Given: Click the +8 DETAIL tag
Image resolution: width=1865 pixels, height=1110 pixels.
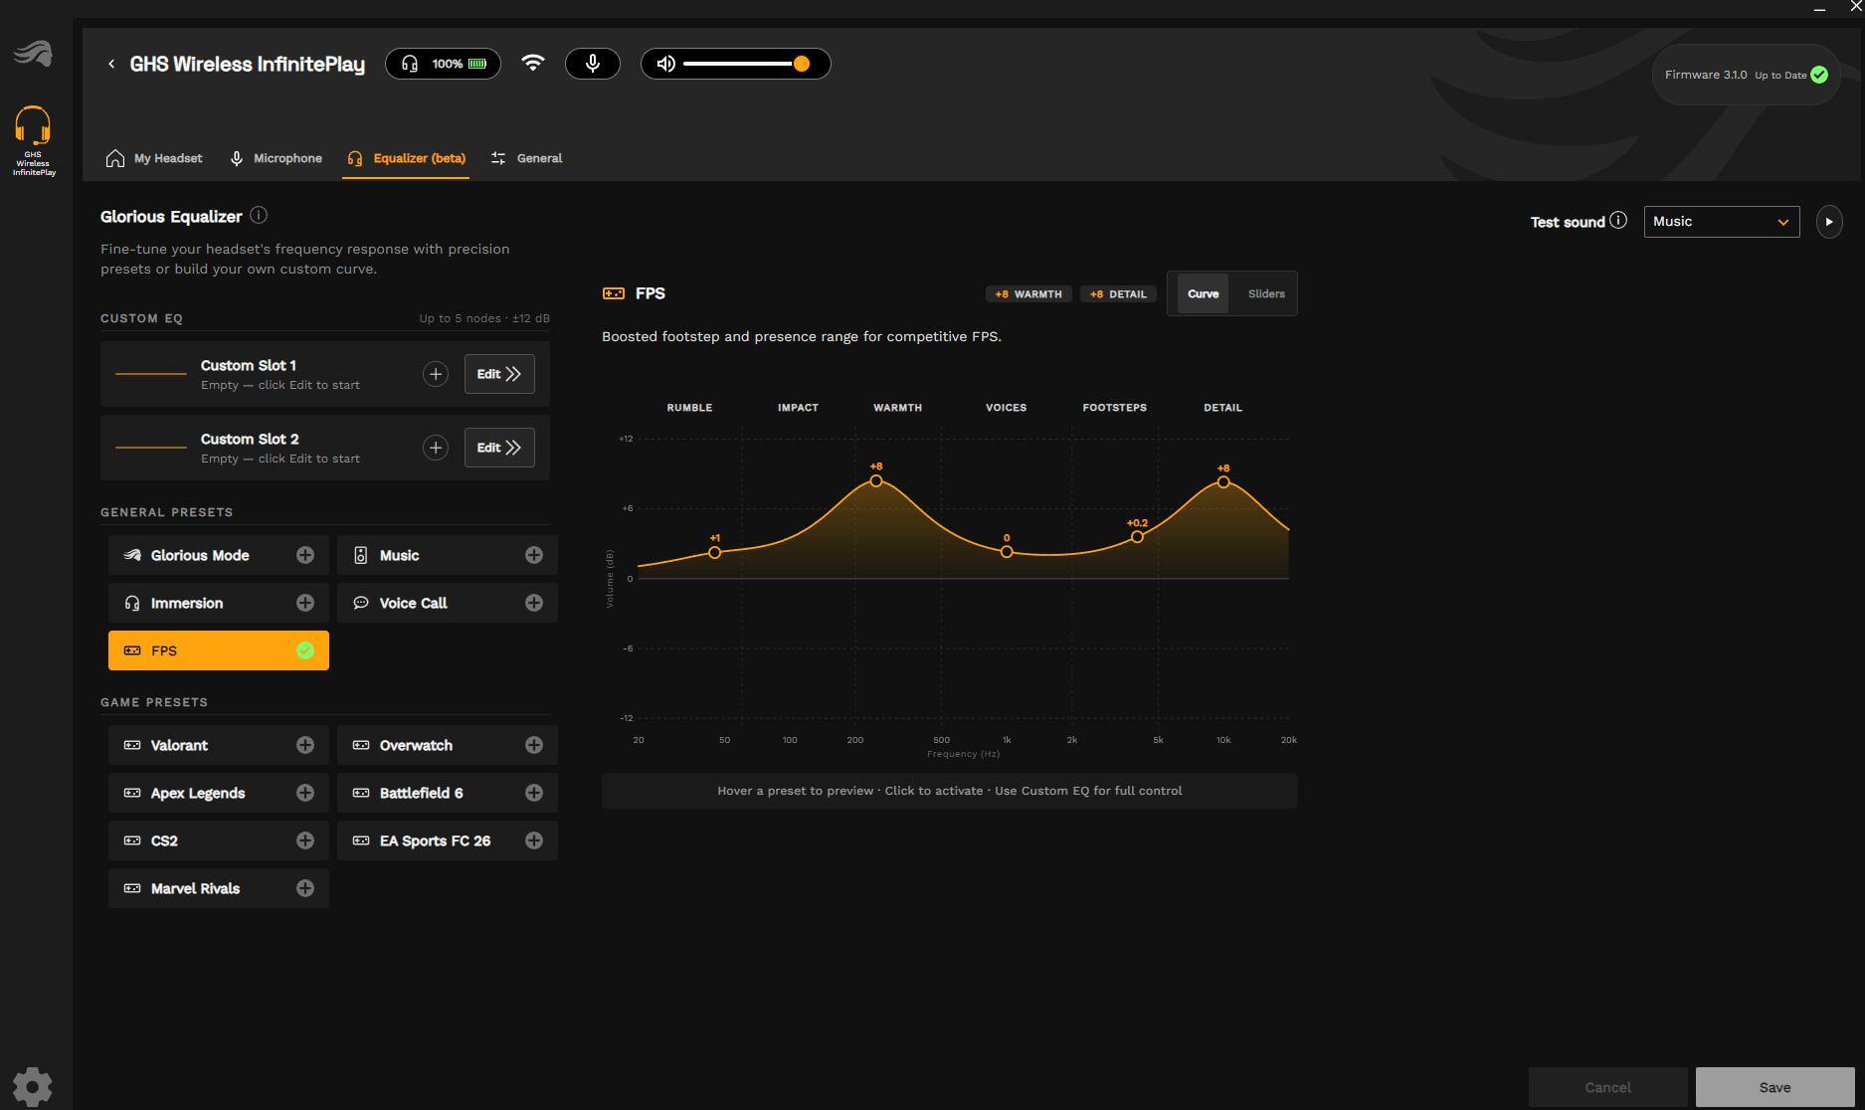Looking at the screenshot, I should click(x=1118, y=294).
